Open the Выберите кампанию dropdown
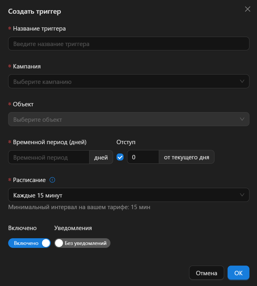257x286 pixels. 129,81
